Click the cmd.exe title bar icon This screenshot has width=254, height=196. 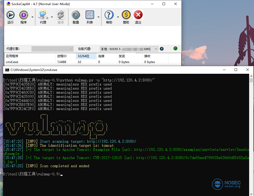pos(7,70)
